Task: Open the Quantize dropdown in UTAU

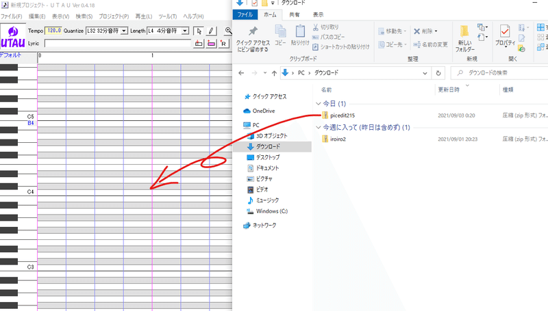Action: pos(124,31)
